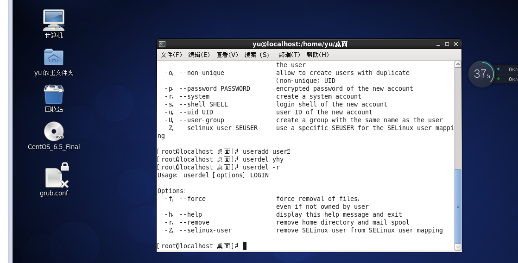The height and width of the screenshot is (263, 518).
Task: Click the '-u, --uid UID' option text
Action: click(189, 112)
